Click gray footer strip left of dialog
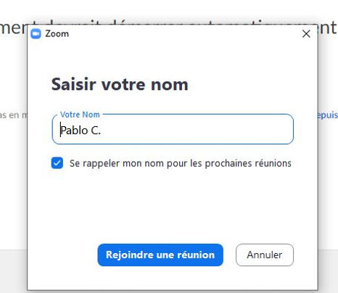Screen dimensions: 338x293 [x=13, y=271]
